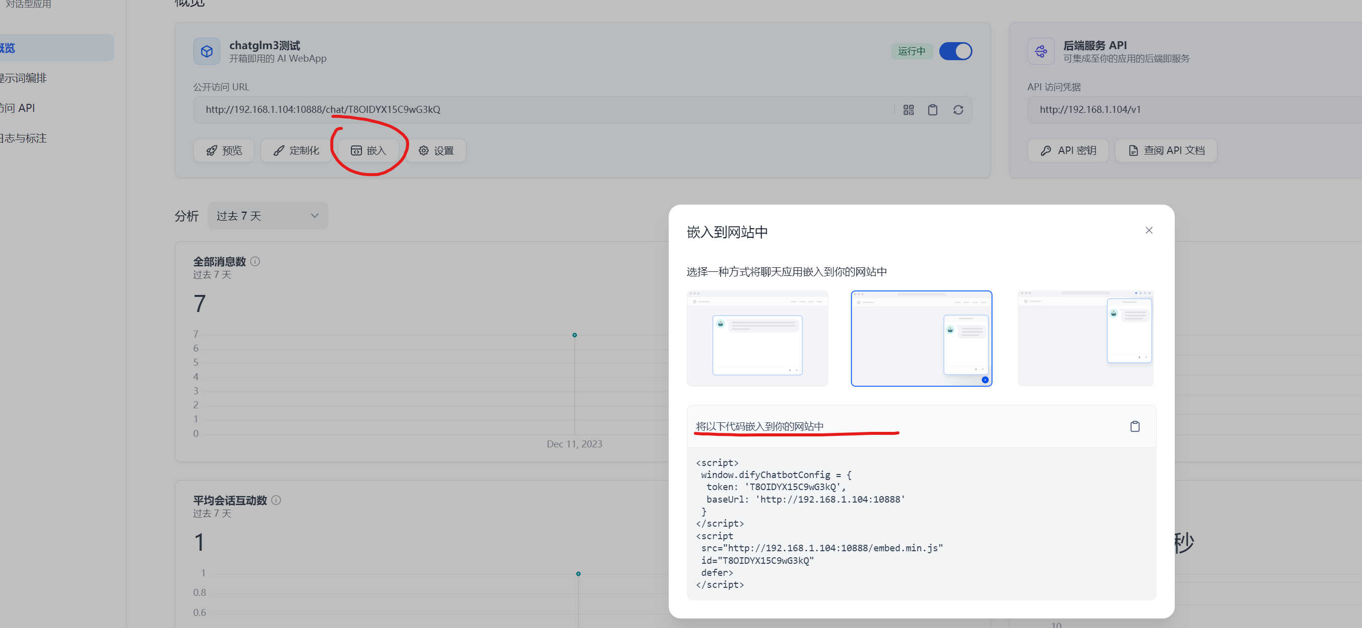Click the 嵌入到网站中 dialog title
1362x628 pixels.
(x=727, y=232)
